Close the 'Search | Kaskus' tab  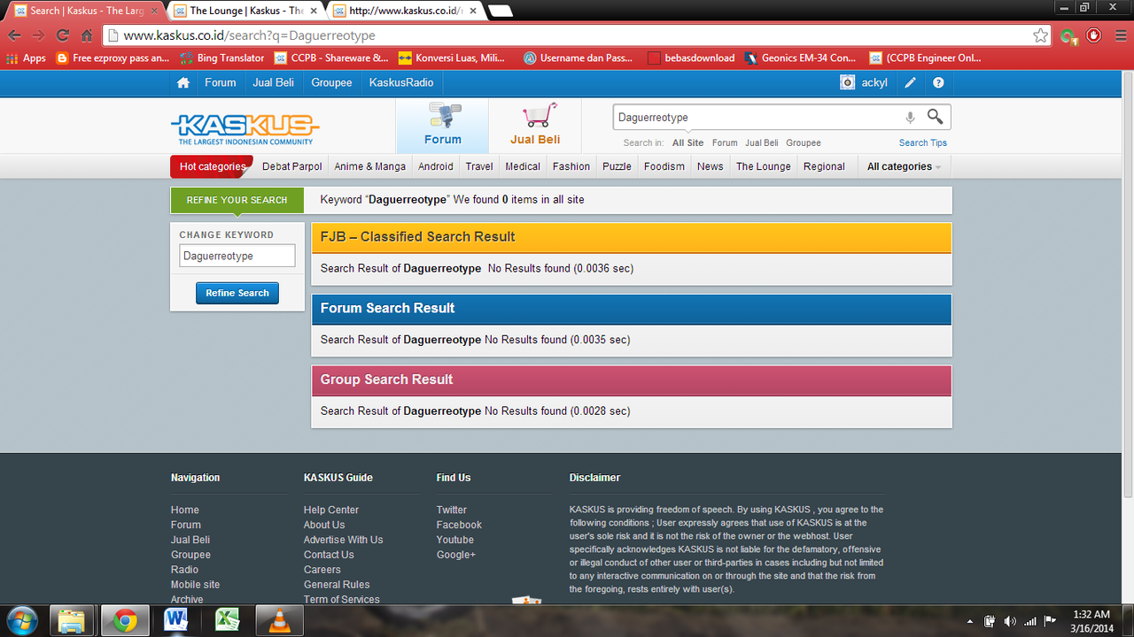(153, 12)
